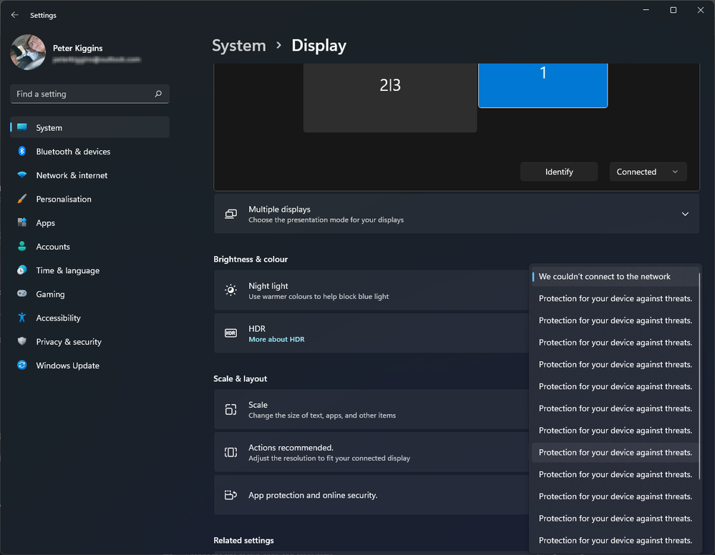Viewport: 715px width, 555px height.
Task: Open the Actions recommended row
Action: pos(371,453)
